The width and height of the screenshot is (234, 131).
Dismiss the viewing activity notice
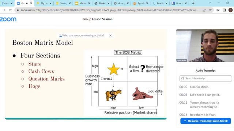[x=110, y=36]
